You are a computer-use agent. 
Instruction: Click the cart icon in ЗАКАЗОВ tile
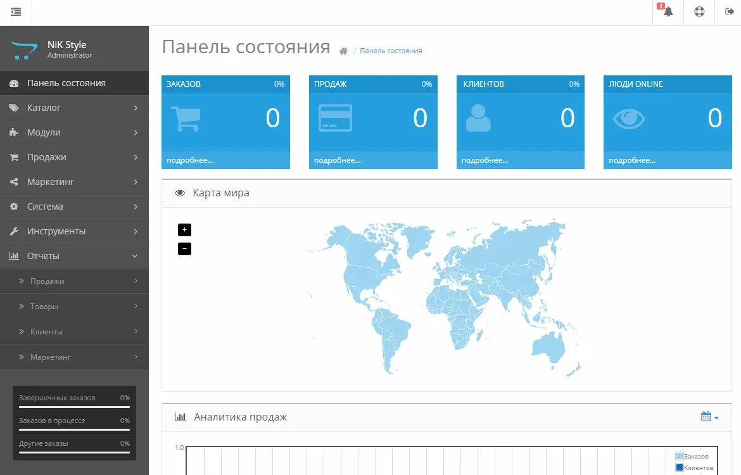point(186,118)
